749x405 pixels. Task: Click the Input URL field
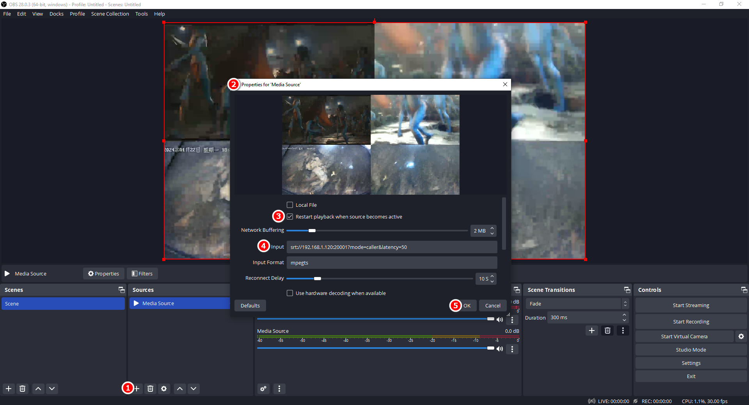point(392,247)
